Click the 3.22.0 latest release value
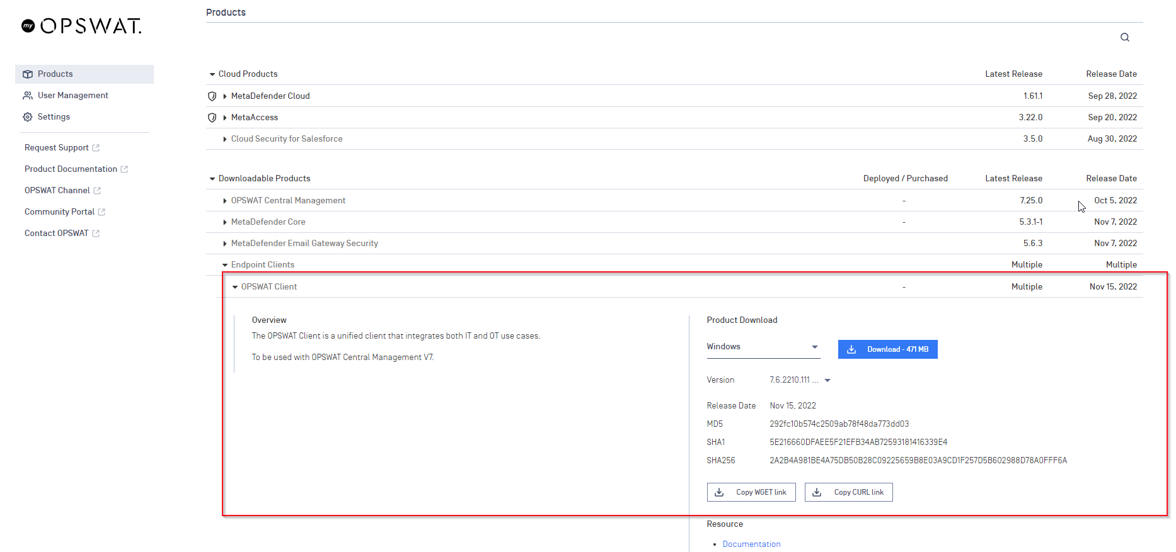 (x=1030, y=118)
